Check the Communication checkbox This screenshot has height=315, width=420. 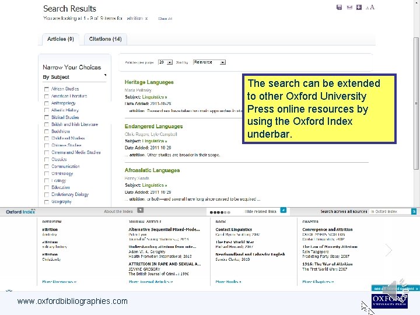coord(46,167)
